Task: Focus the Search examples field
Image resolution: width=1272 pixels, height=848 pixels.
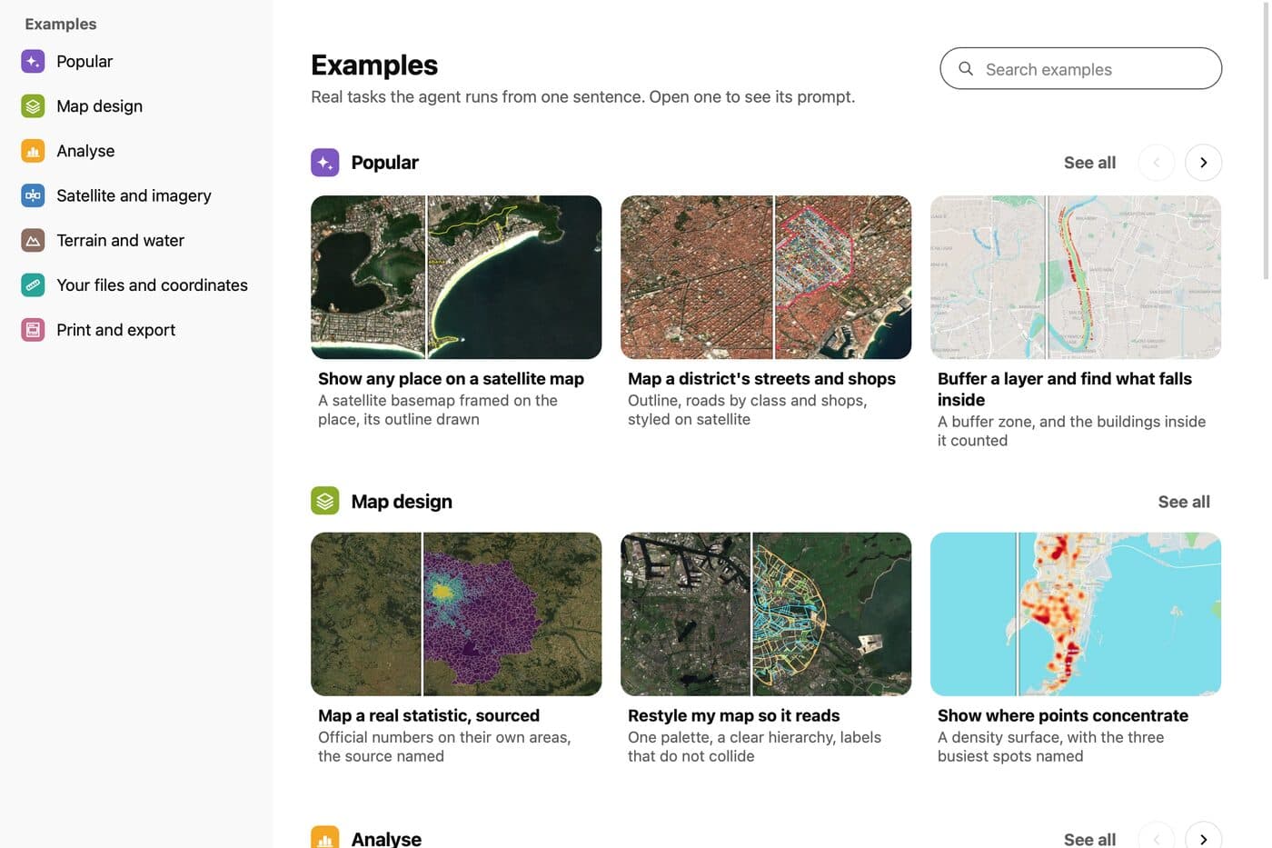Action: [1080, 68]
